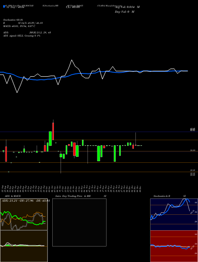The height and width of the screenshot is (262, 198).
Task: Select the 'Stochastics: 69.16' reading
Action: tap(13, 20)
